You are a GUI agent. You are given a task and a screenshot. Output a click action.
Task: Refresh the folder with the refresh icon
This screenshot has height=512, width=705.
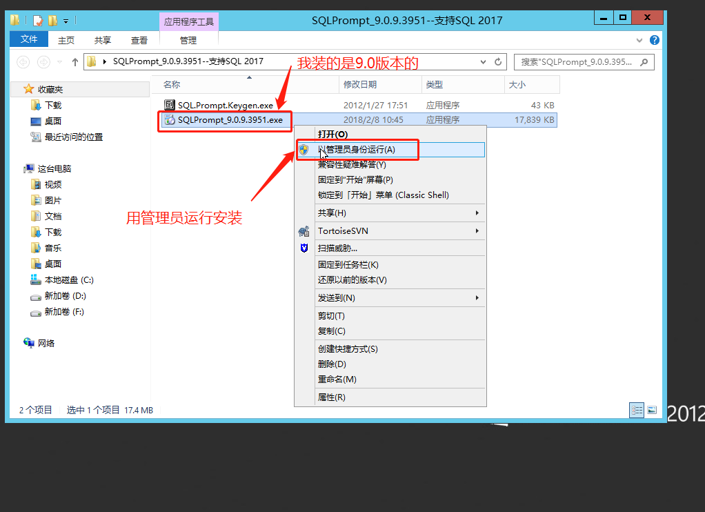(498, 61)
